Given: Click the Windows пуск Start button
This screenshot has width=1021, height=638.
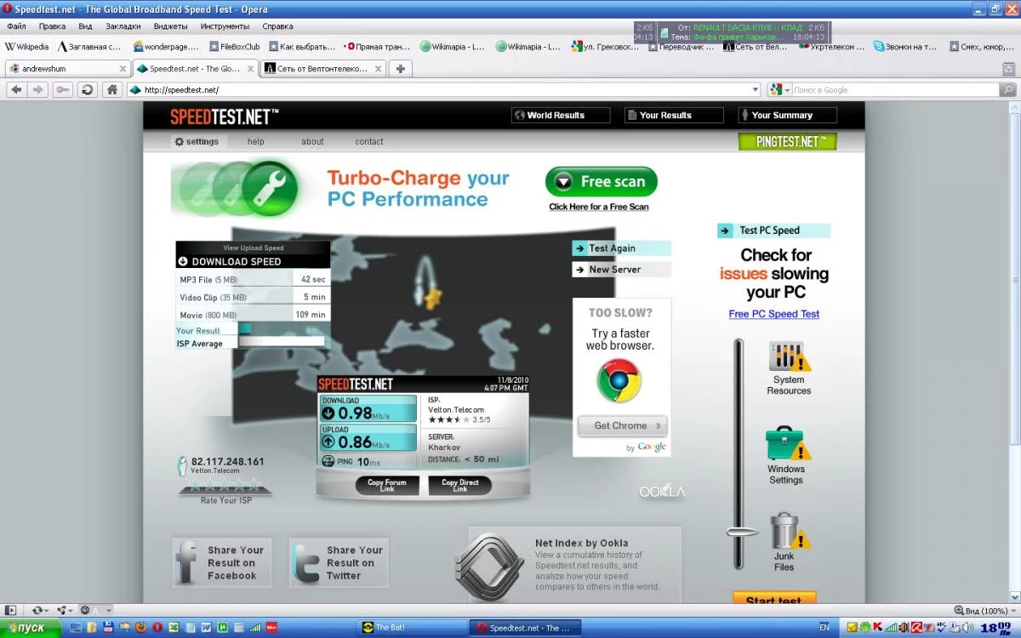Looking at the screenshot, I should [31, 628].
